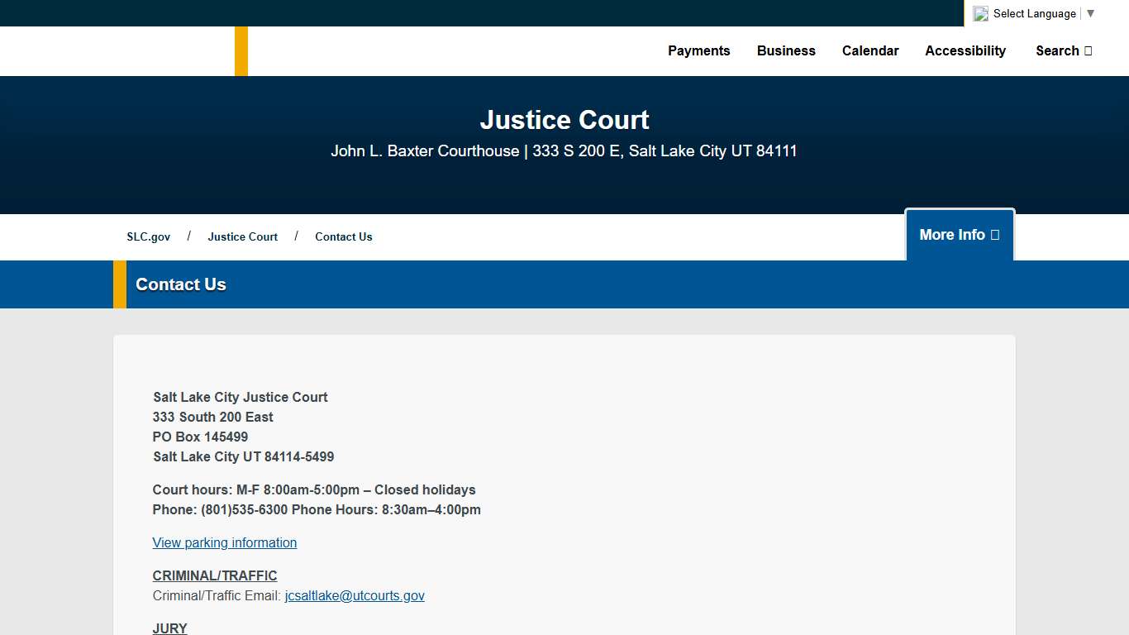This screenshot has width=1129, height=635.
Task: Click the Contact Us banner heading
Action: click(x=180, y=284)
